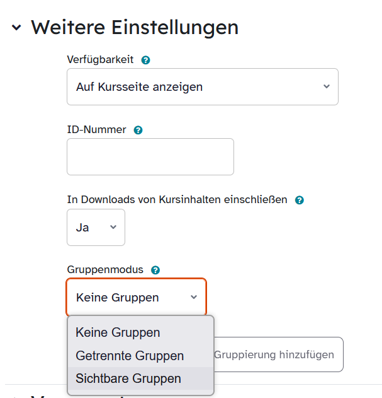Image resolution: width=382 pixels, height=398 pixels.
Task: Click the ID-Nummer help icon
Action: pyautogui.click(x=138, y=130)
